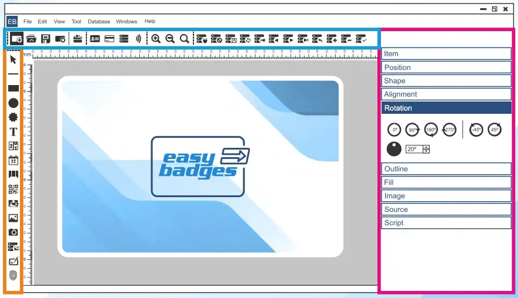Click the database connect plug icon
The height and width of the screenshot is (298, 518).
pyautogui.click(x=202, y=39)
